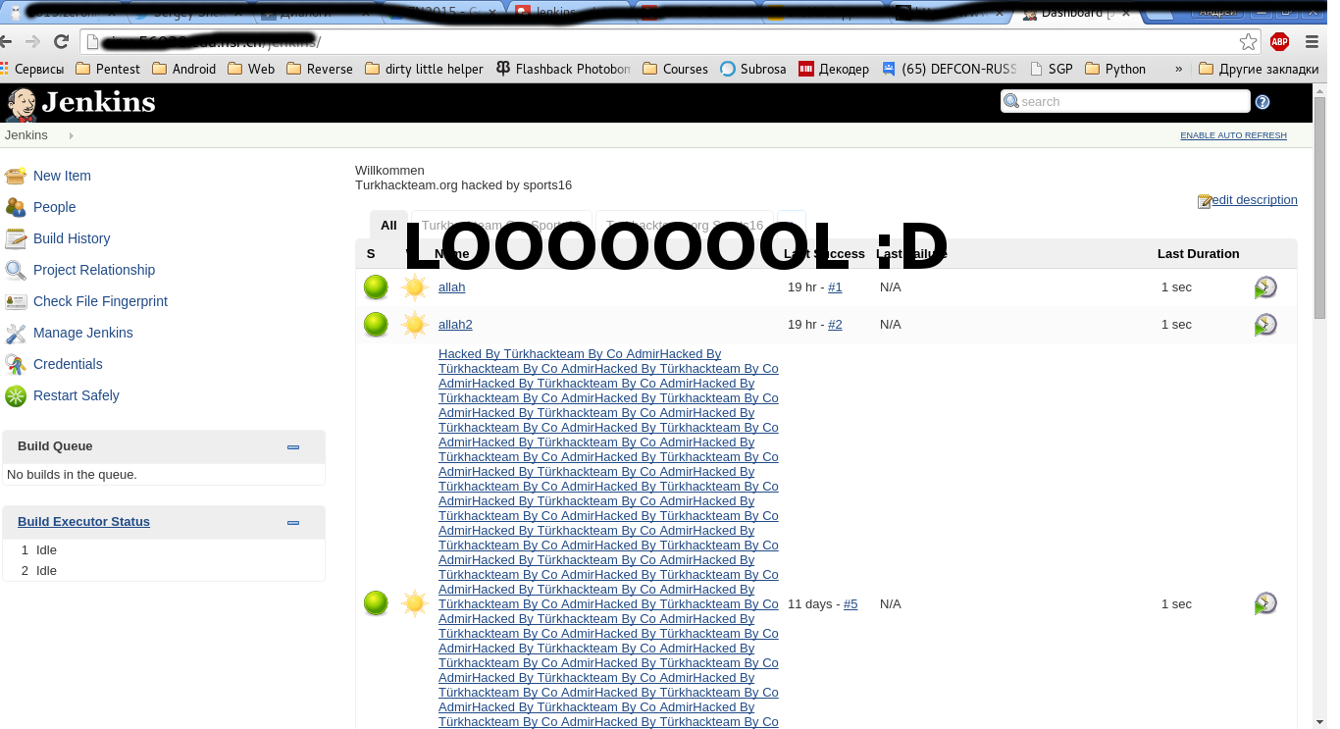Viewport: 1340px width, 729px height.
Task: Schedule a build for allah job
Action: [1265, 287]
